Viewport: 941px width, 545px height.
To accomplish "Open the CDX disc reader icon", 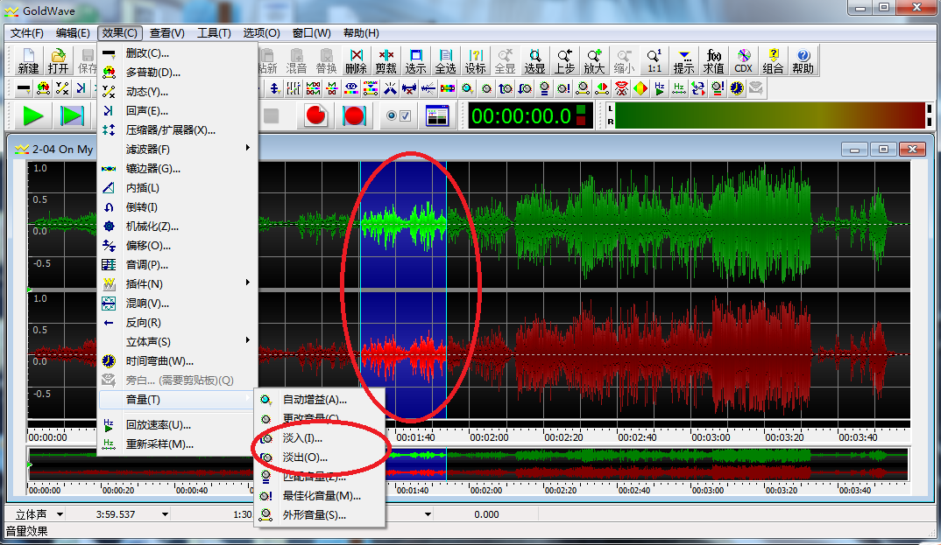I will [743, 60].
